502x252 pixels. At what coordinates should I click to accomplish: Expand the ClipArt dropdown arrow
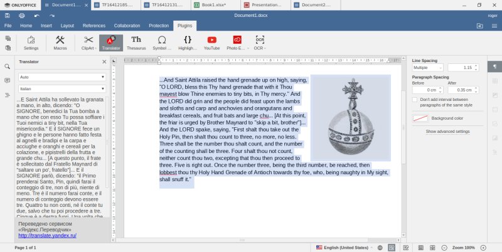tap(96, 48)
